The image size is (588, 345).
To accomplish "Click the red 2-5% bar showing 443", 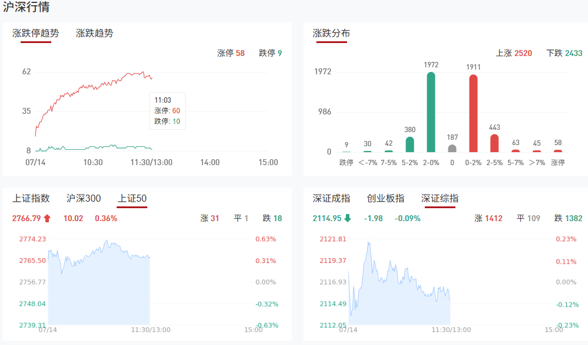I will tap(494, 143).
